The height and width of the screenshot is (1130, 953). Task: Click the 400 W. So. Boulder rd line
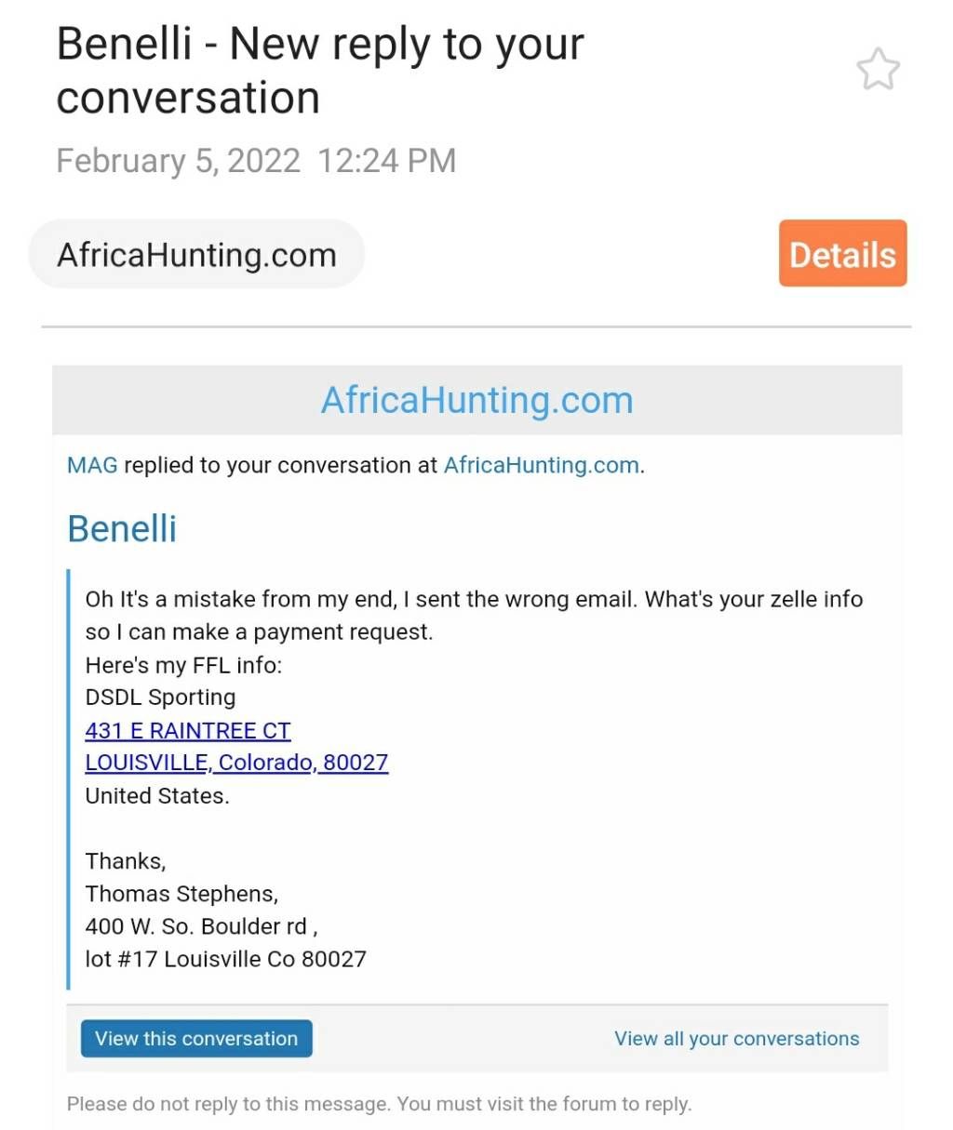click(201, 926)
